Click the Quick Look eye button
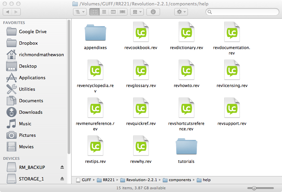282x192 pixels. point(153,12)
